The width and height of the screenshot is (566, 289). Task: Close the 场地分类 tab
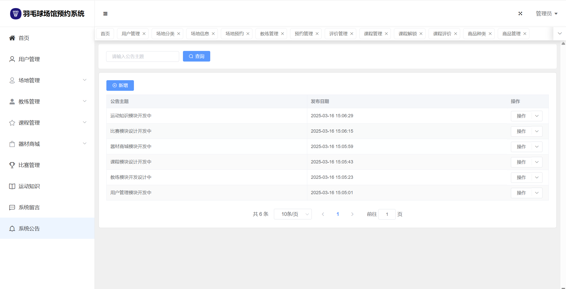[x=179, y=34]
